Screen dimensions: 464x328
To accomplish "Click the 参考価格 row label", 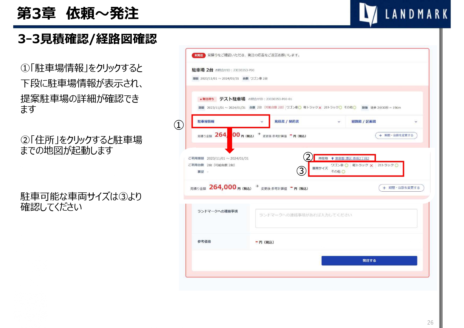I will [x=204, y=242].
